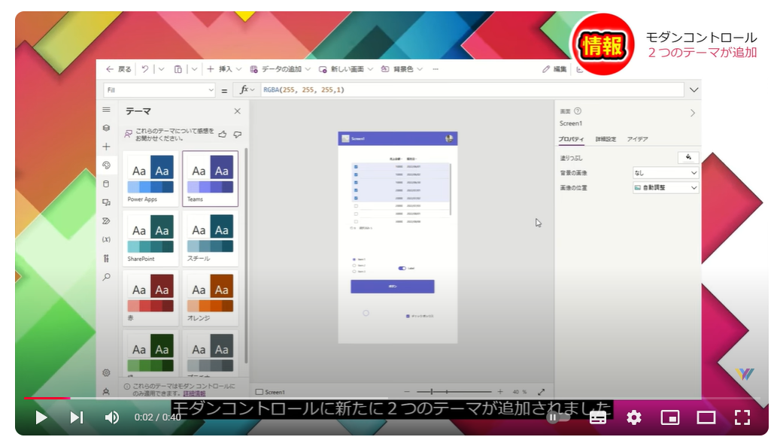Expand the formula bar chevron
The width and height of the screenshot is (777, 440).
point(694,90)
